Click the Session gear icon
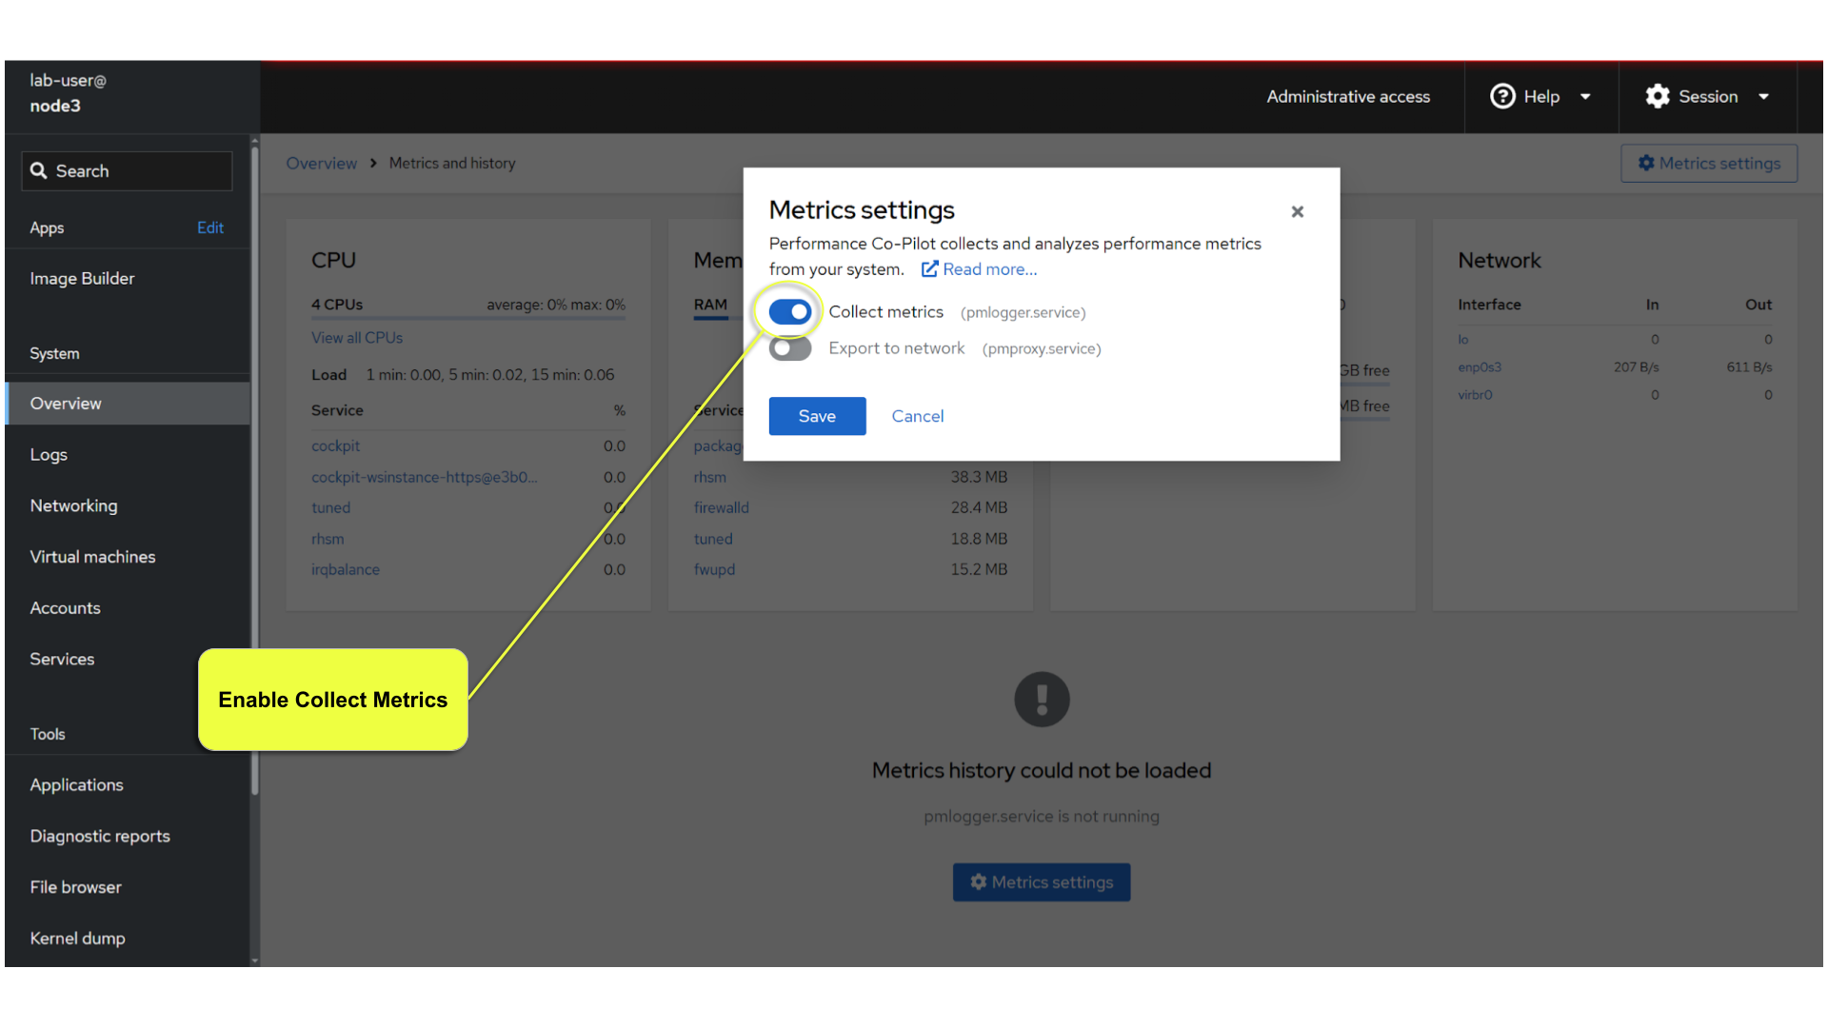This screenshot has height=1028, width=1828. click(1657, 96)
